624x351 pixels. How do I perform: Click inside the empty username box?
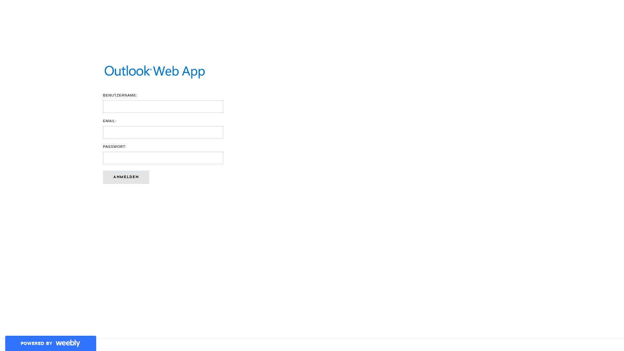pos(163,106)
